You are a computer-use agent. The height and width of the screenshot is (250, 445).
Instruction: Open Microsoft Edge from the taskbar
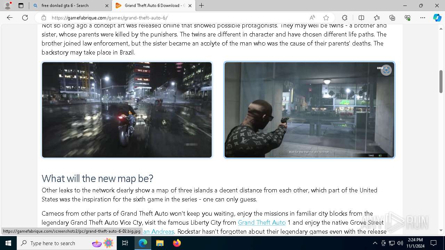pos(143,243)
